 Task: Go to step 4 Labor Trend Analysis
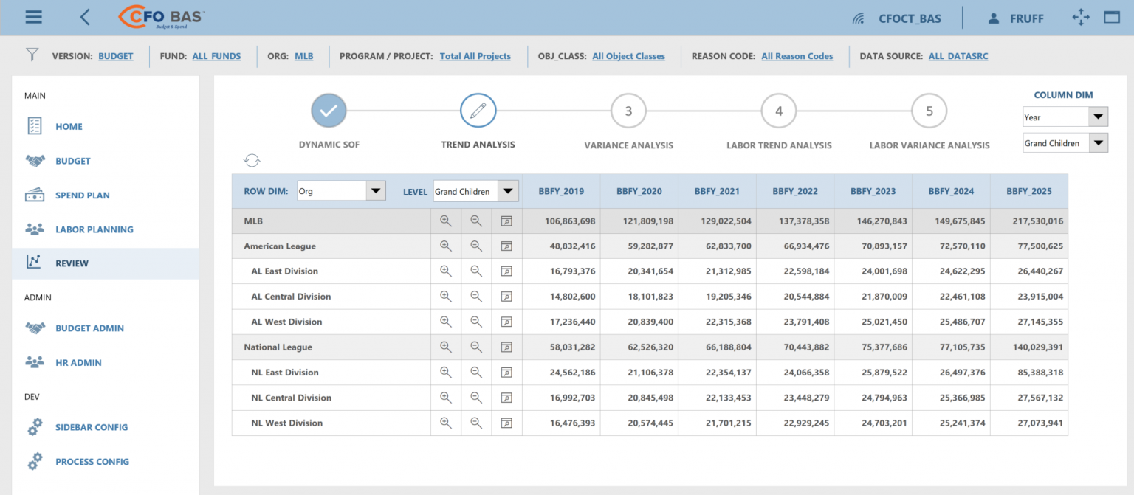click(x=779, y=111)
